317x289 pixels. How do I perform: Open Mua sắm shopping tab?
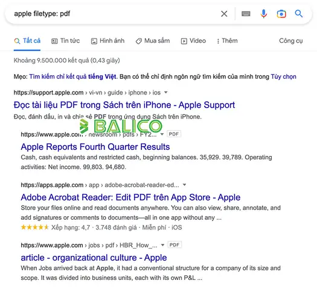point(153,41)
